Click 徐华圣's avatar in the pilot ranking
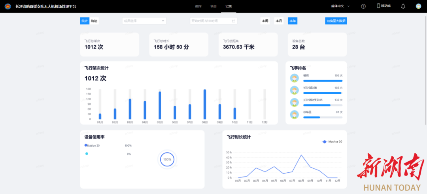This screenshot has height=194, width=427. click(294, 114)
